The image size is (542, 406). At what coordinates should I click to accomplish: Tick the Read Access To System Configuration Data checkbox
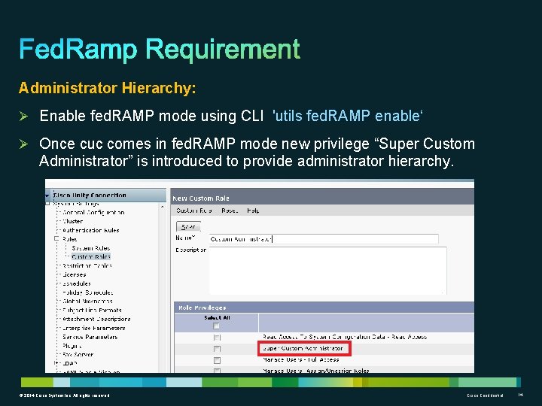pos(217,338)
